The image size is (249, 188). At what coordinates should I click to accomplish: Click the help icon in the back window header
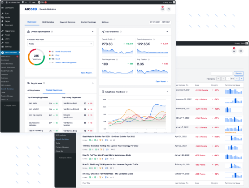[x=241, y=51]
